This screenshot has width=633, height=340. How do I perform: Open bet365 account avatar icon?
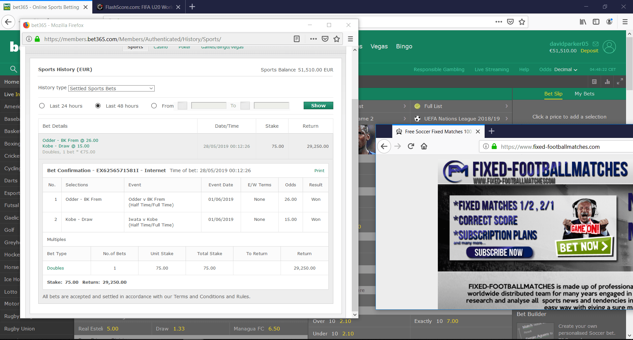[x=609, y=47]
